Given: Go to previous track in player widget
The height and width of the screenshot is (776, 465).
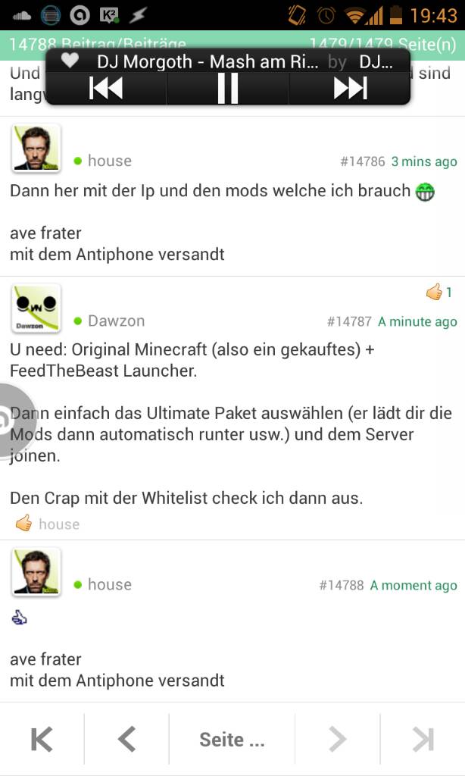Looking at the screenshot, I should (x=106, y=89).
